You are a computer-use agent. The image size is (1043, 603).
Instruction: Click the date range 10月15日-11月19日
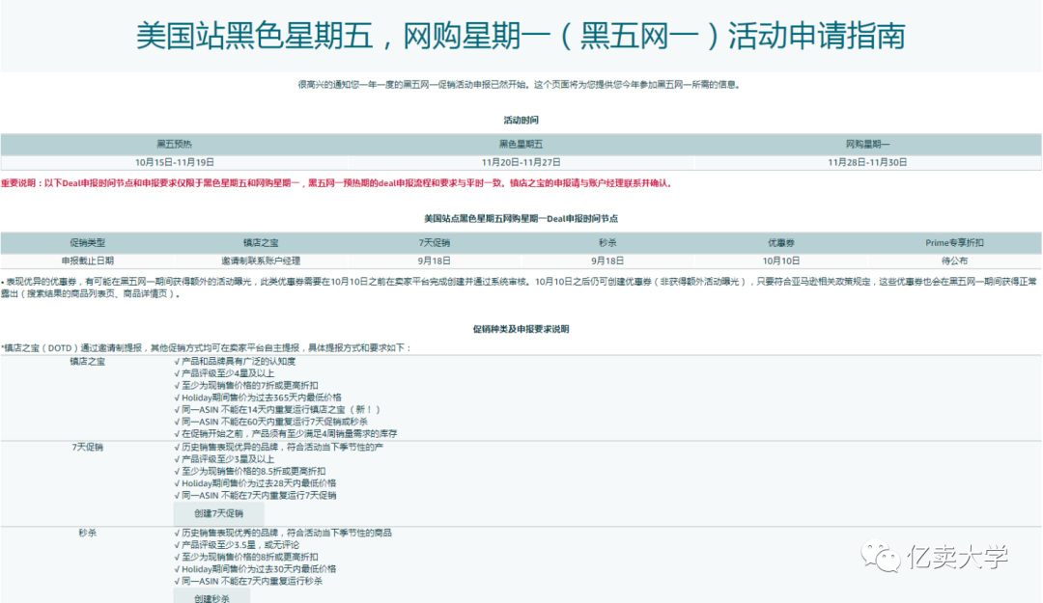click(174, 161)
